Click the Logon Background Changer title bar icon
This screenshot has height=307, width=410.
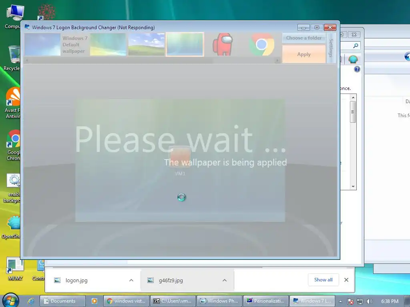27,27
